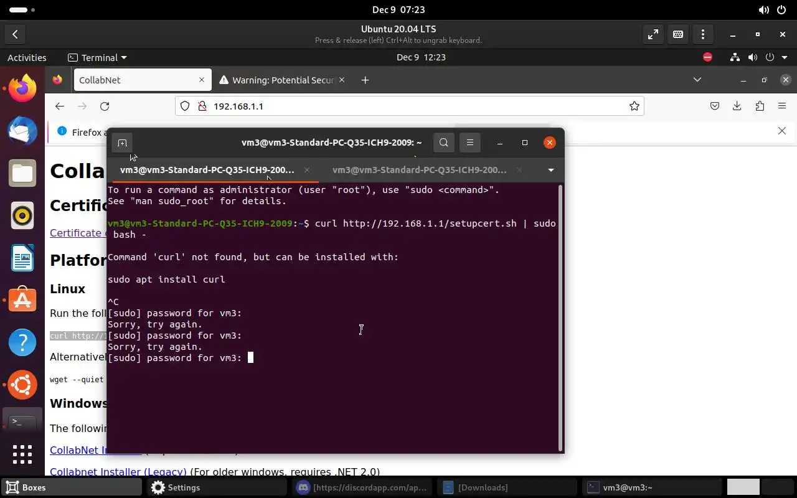Open Ubuntu Software store icon
Image resolution: width=797 pixels, height=498 pixels.
tap(22, 300)
